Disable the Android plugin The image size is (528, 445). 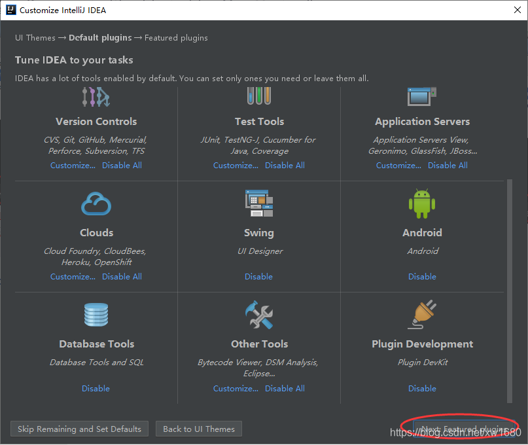(x=422, y=277)
